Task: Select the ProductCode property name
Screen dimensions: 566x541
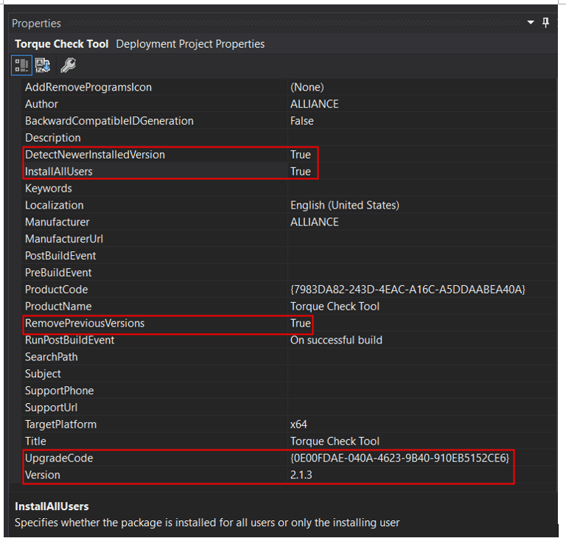Action: pyautogui.click(x=57, y=290)
